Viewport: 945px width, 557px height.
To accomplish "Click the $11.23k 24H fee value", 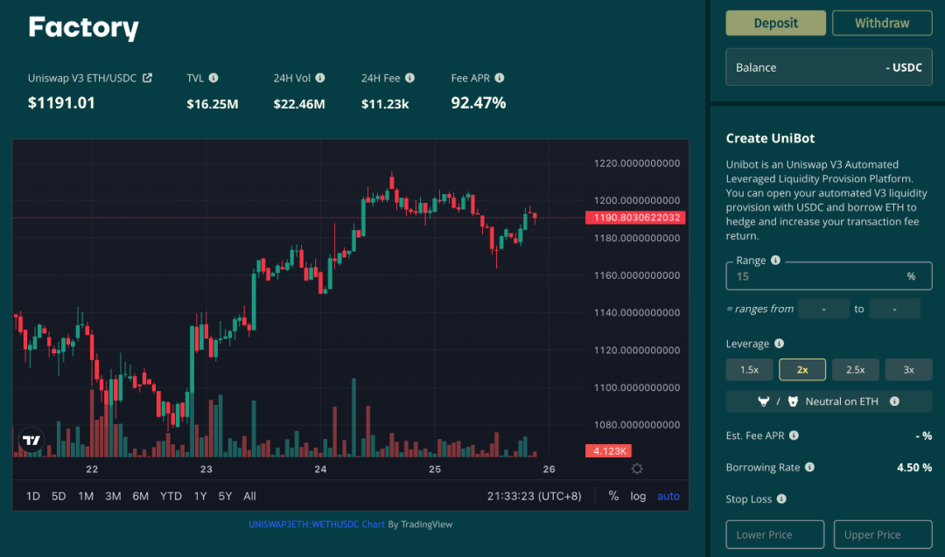I will [x=384, y=104].
